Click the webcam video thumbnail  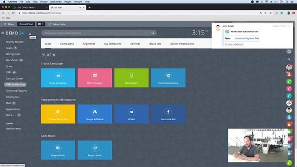(x=258, y=145)
